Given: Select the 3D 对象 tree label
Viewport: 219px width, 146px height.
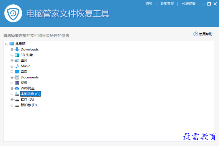Looking at the screenshot, I should tap(27, 55).
